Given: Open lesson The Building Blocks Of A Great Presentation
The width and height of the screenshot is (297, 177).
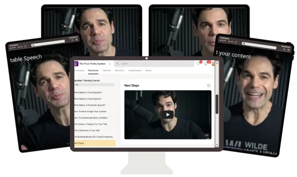Looking at the screenshot, I should [94, 137].
